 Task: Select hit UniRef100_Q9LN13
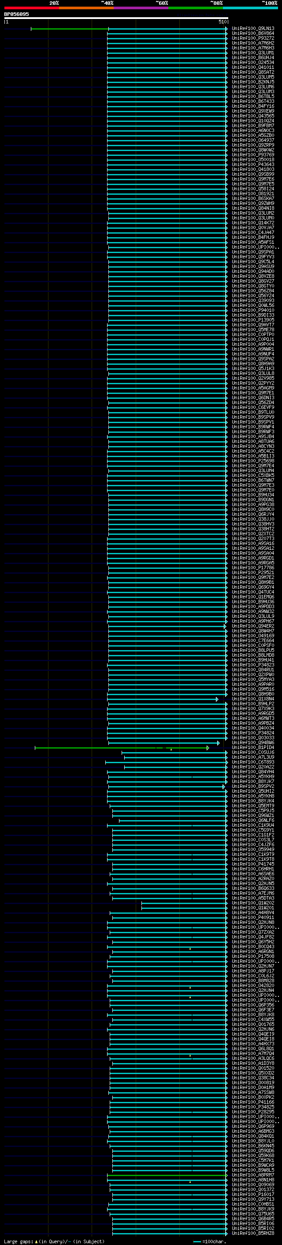[x=252, y=29]
